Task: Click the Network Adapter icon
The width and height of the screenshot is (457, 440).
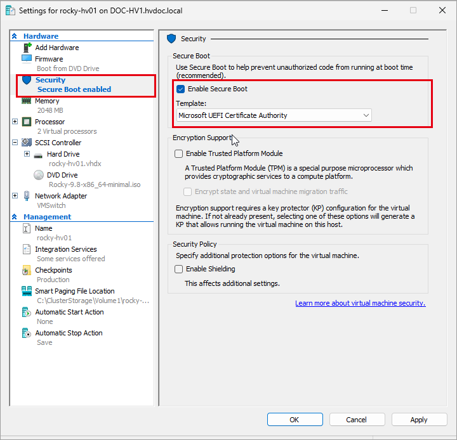Action: coord(27,196)
